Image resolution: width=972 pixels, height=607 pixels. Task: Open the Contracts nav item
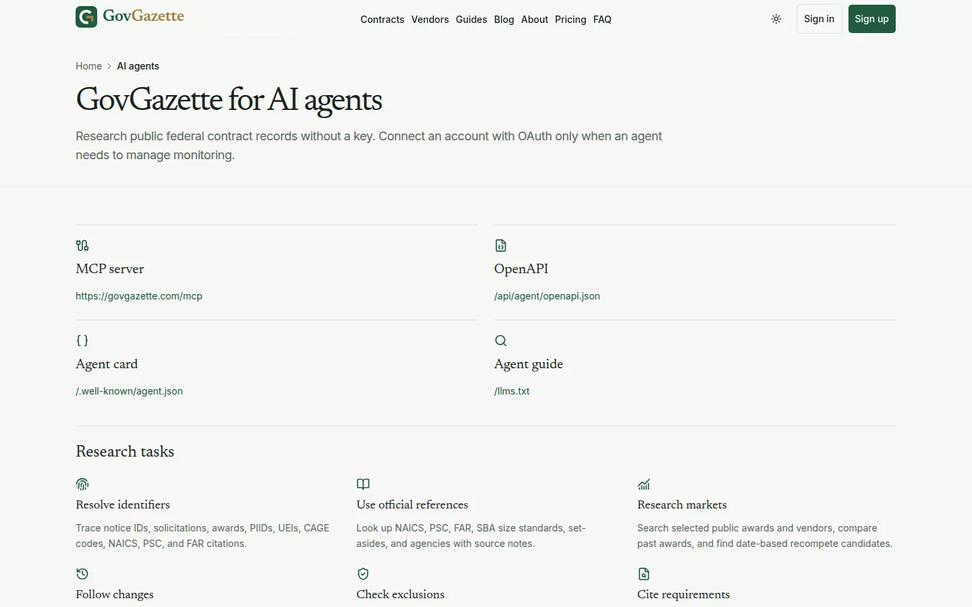(382, 20)
